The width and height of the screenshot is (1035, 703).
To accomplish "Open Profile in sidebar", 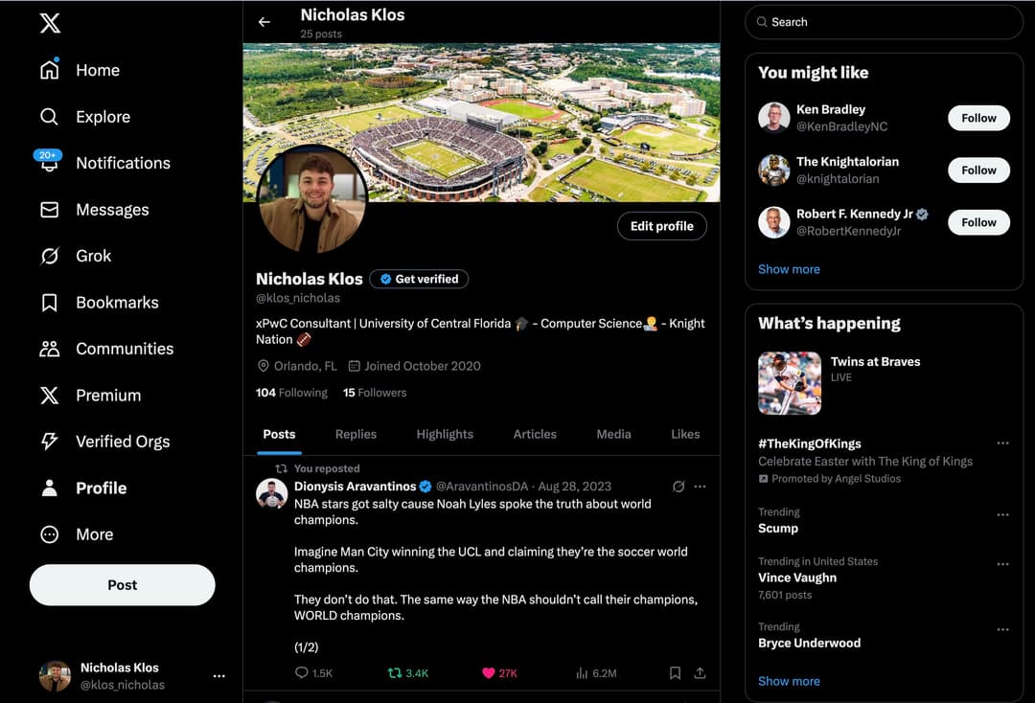I will [x=83, y=488].
